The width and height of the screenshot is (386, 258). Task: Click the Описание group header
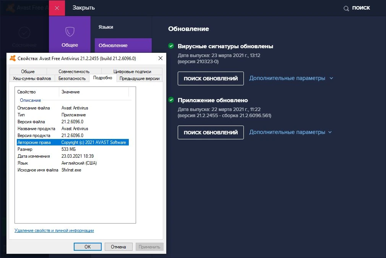click(x=30, y=100)
